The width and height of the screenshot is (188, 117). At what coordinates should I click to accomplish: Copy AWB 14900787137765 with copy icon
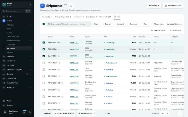point(62,42)
